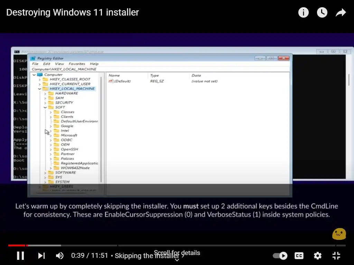Select HKEY_LOCAL_MACHINE tree item
Screen dimensions: 354x265
(x=72, y=89)
